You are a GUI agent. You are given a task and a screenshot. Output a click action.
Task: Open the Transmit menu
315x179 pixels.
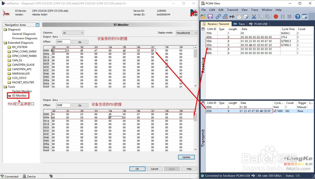tap(232, 10)
